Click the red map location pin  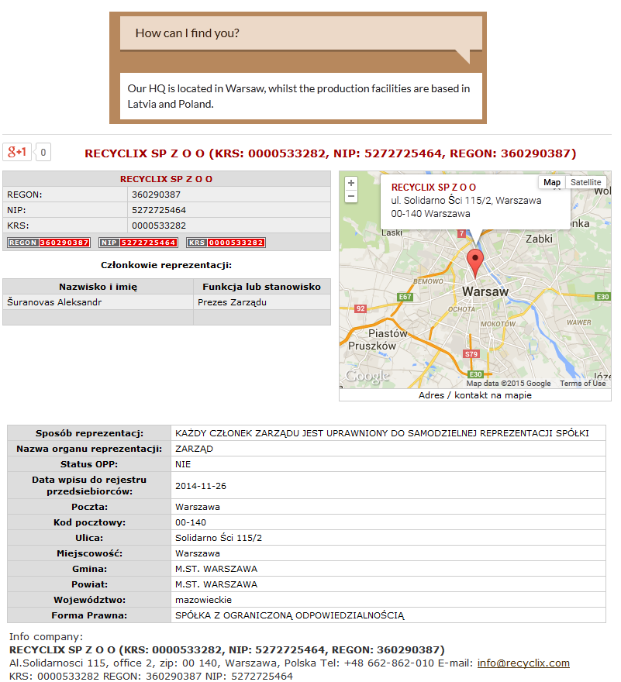click(x=475, y=263)
